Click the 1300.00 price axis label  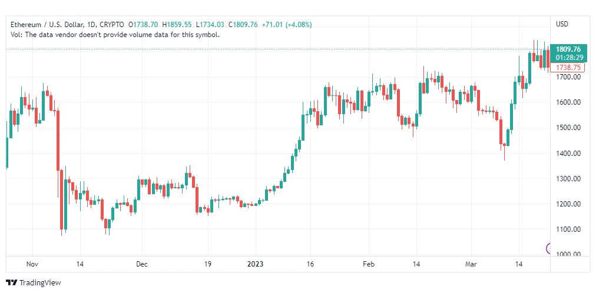(x=569, y=179)
